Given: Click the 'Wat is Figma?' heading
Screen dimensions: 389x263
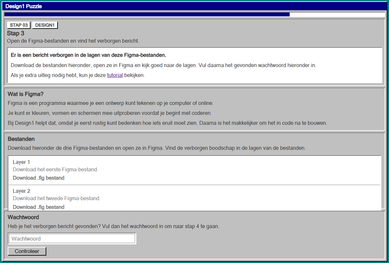Looking at the screenshot, I should pos(26,94).
